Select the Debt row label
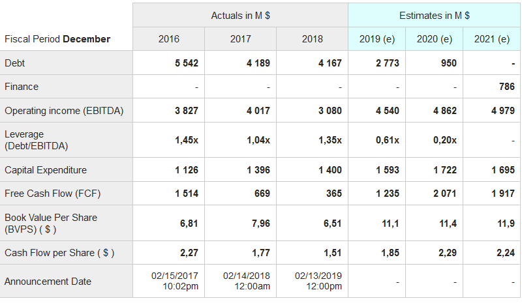This screenshot has width=522, height=305. click(15, 63)
